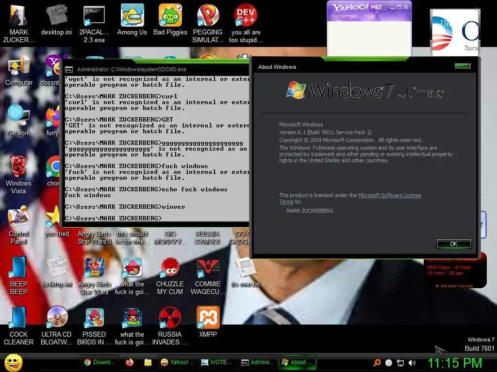Click the volume speaker tray icon
Screen dimensions: 497x372
(x=412, y=363)
